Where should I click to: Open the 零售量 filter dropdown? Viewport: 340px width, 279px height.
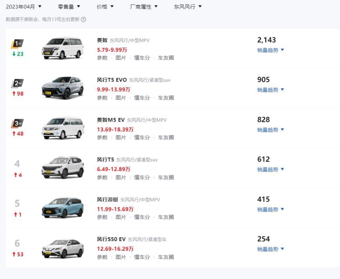tap(69, 7)
